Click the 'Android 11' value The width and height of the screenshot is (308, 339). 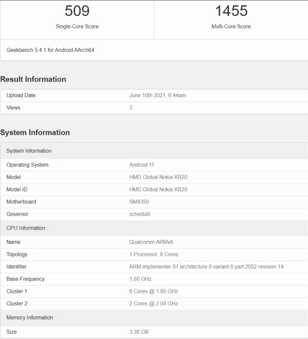(x=142, y=165)
